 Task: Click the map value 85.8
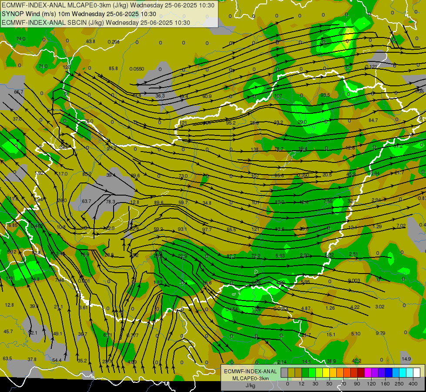pyautogui.click(x=113, y=68)
